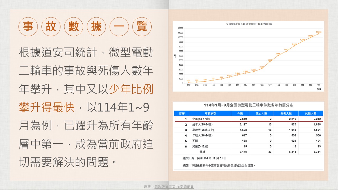
Task: Click the age distribution table title
Action: pyautogui.click(x=248, y=105)
